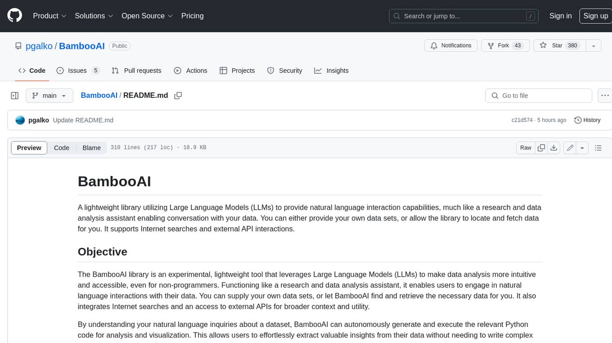
Task: Click the repository icon beside pgalko
Action: pyautogui.click(x=18, y=46)
